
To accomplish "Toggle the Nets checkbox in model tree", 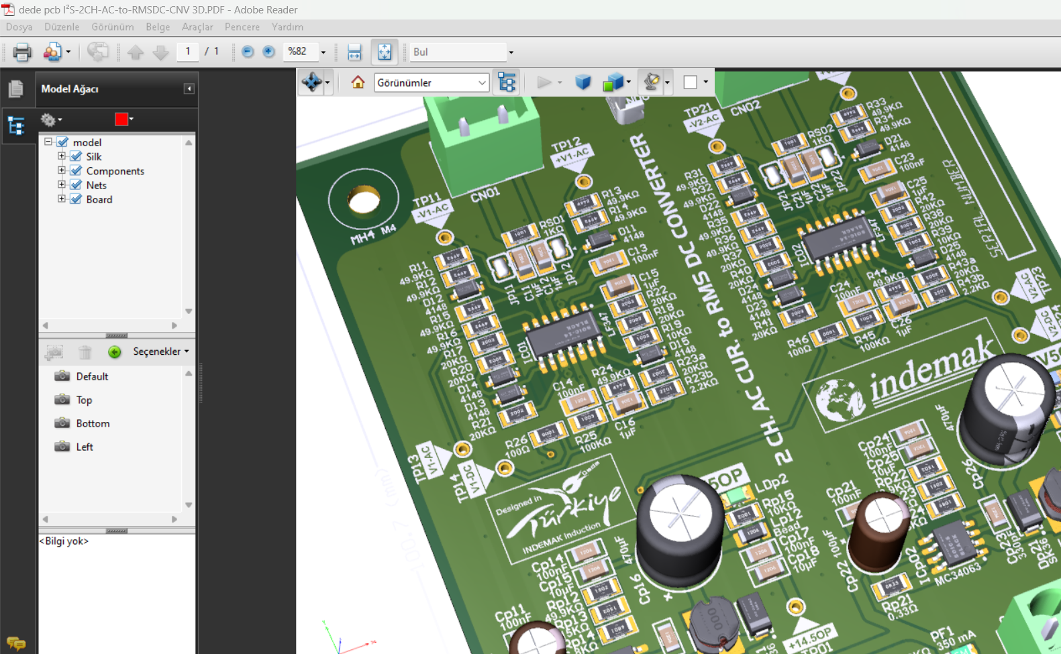I will (77, 185).
